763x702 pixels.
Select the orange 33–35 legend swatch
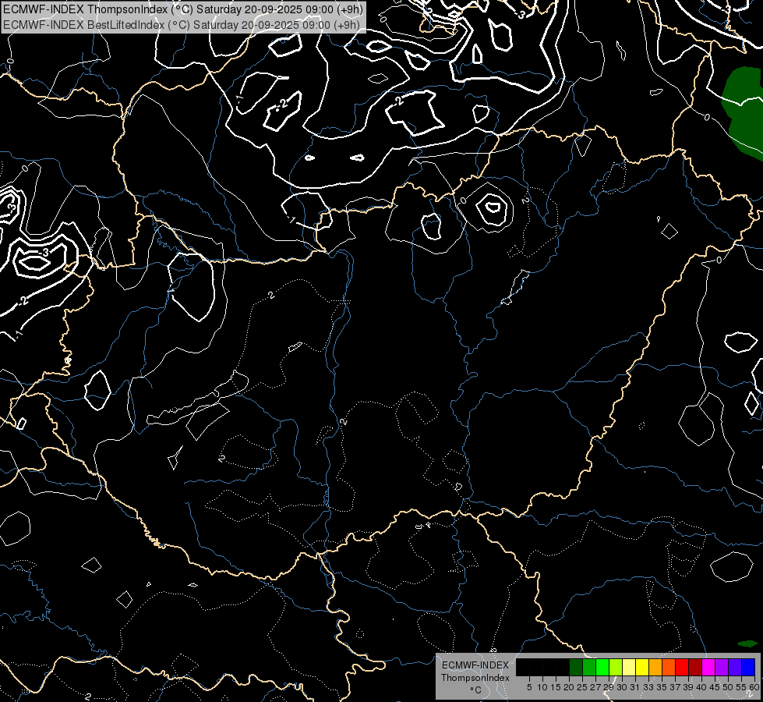click(655, 667)
